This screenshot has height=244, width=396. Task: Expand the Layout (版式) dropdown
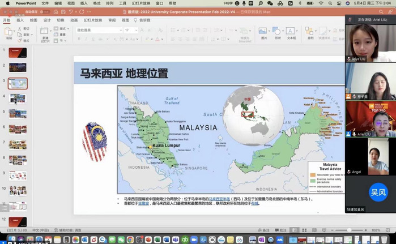coord(63,28)
